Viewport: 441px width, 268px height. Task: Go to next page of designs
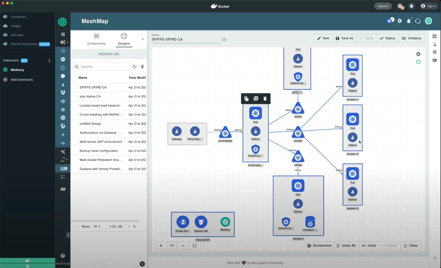point(135,226)
